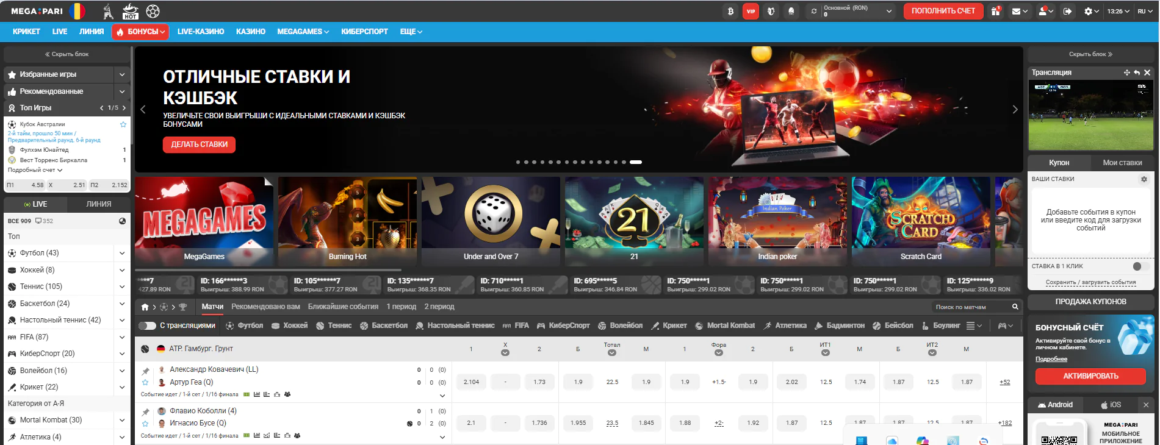The image size is (1160, 445).
Task: Open the ПРОДАЖА КУПОНОВ button
Action: point(1090,302)
